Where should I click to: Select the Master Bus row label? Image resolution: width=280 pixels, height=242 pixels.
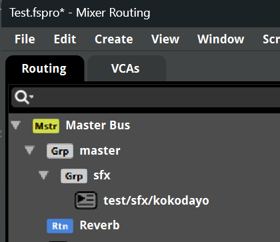click(x=98, y=125)
